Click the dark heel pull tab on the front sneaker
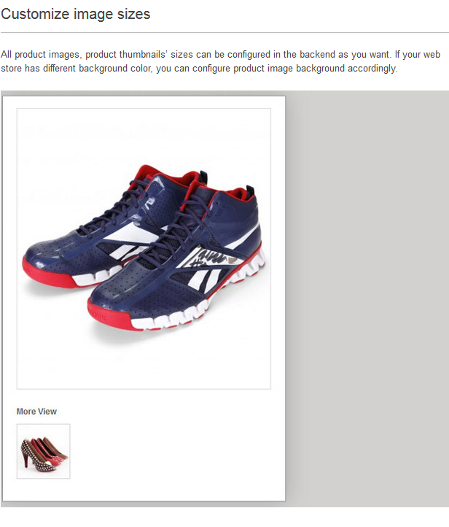The height and width of the screenshot is (527, 449). tap(250, 193)
